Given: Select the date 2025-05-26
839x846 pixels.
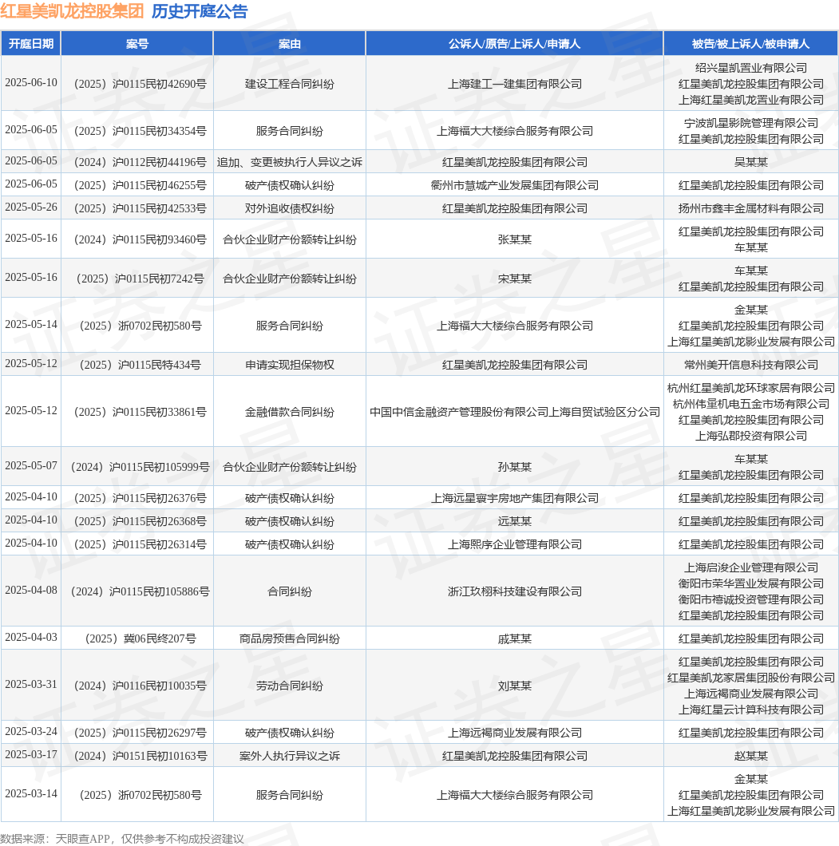Looking at the screenshot, I should [x=31, y=208].
